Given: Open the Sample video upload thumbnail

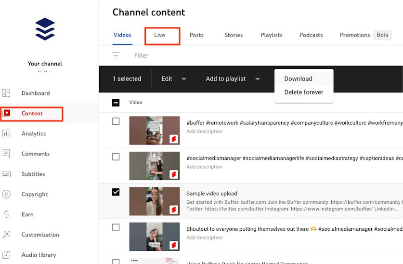Looking at the screenshot, I should coord(154,201).
